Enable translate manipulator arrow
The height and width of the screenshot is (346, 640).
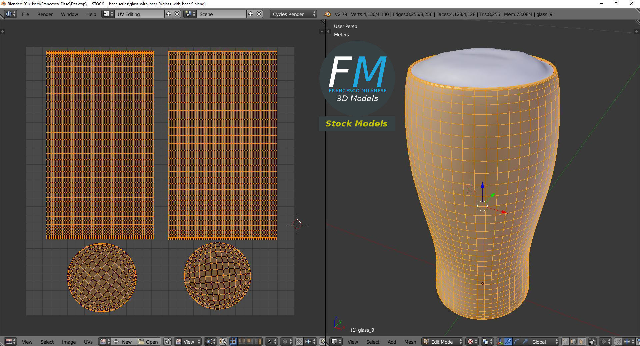[x=508, y=342]
